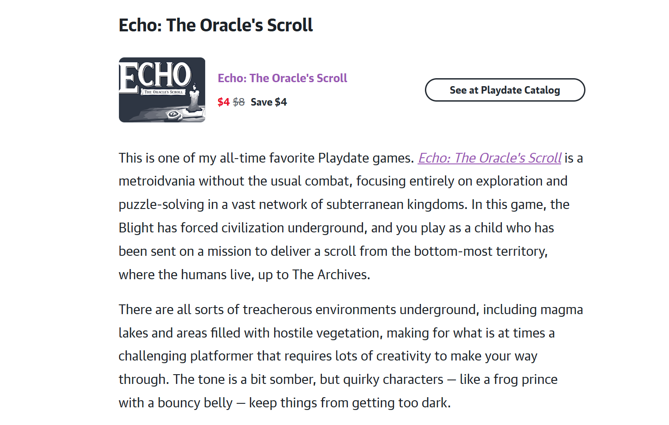The image size is (669, 425).
Task: Click the candle illustration in the cover art
Action: (194, 99)
